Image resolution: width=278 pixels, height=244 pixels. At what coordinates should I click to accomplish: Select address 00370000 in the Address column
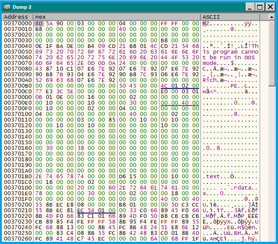17,24
